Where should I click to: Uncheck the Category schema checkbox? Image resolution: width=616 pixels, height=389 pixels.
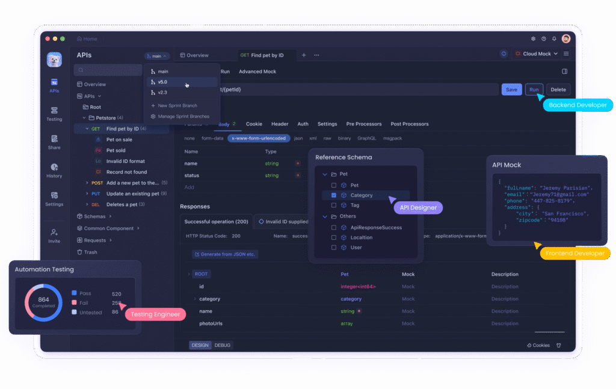coord(335,195)
